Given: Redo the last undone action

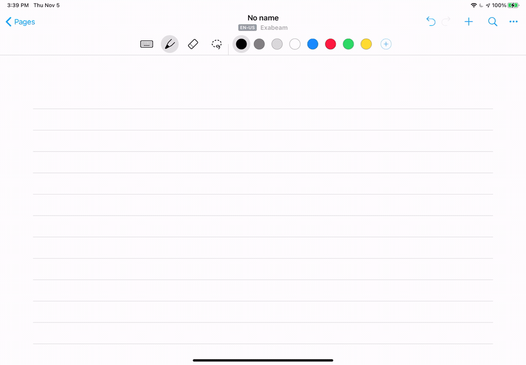Looking at the screenshot, I should pyautogui.click(x=446, y=22).
